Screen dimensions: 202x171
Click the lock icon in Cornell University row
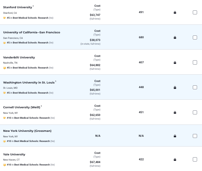[x=175, y=113]
